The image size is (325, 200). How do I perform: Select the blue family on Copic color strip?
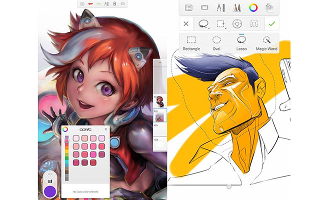(x=66, y=165)
